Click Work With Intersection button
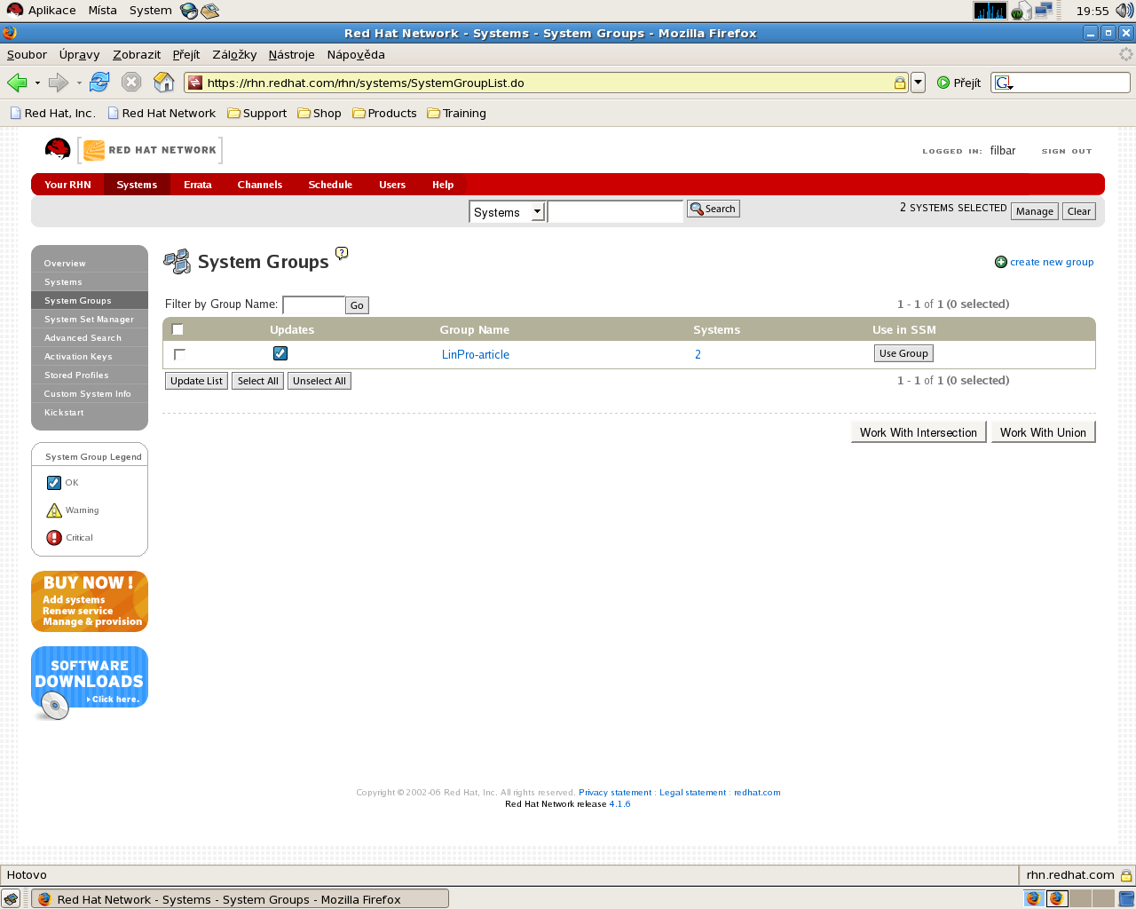1136x909 pixels. coord(919,432)
